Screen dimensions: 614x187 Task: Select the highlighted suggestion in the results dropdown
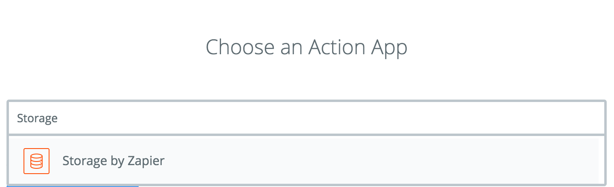[303, 161]
